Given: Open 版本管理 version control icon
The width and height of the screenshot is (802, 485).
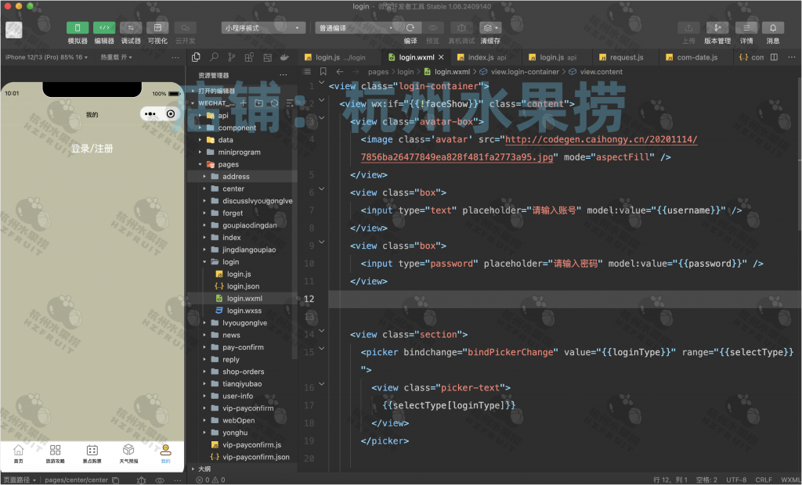Looking at the screenshot, I should (x=717, y=28).
